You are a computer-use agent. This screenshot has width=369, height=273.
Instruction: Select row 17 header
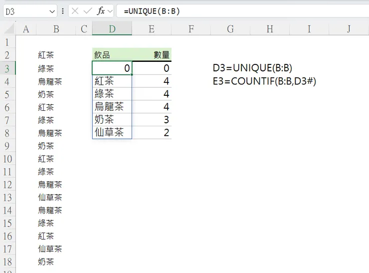(7, 249)
